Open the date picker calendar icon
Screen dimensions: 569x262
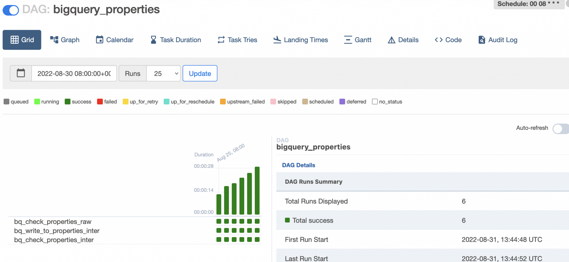21,73
